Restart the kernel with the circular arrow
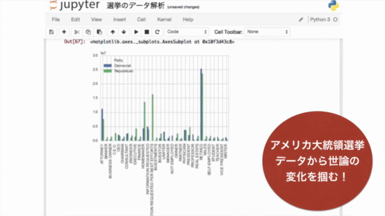 coord(158,32)
